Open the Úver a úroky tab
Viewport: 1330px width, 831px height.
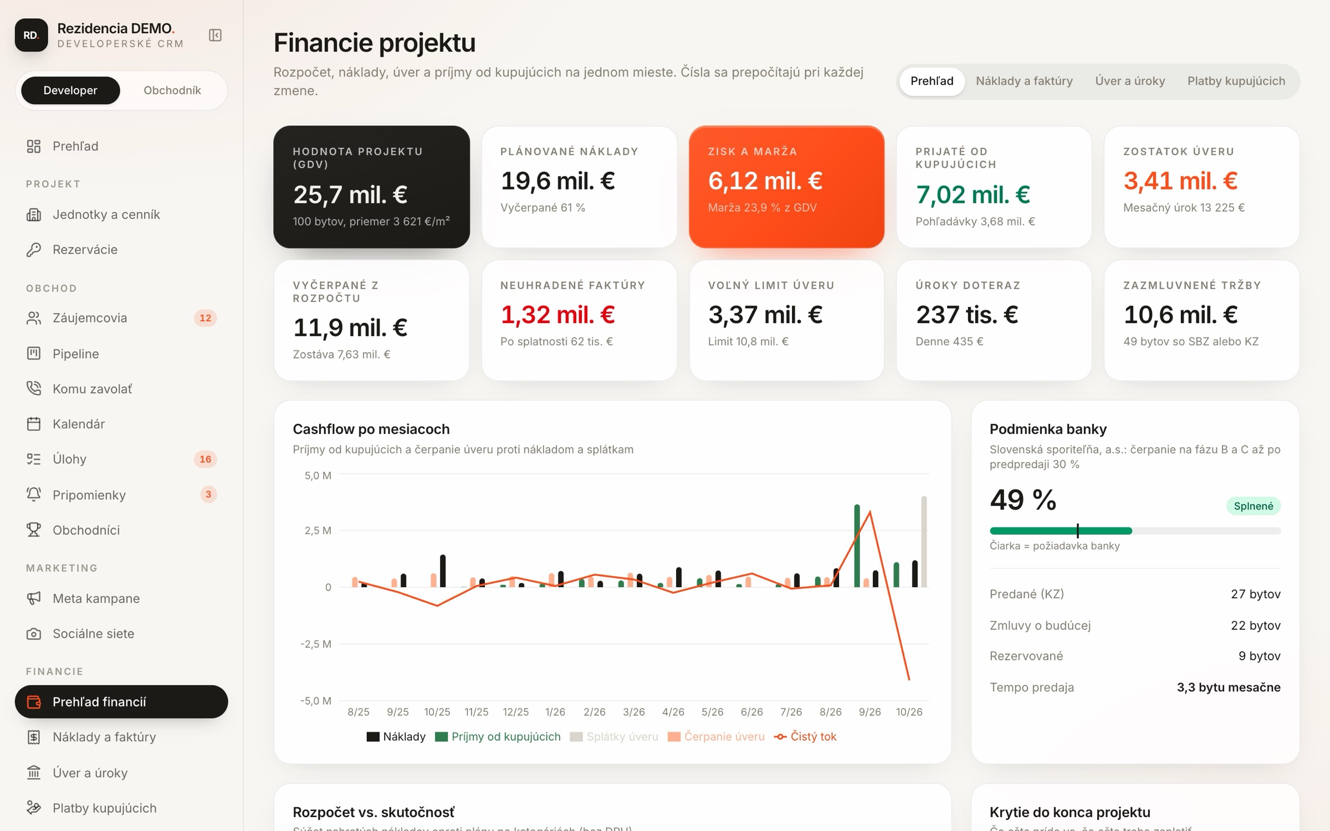tap(1130, 81)
